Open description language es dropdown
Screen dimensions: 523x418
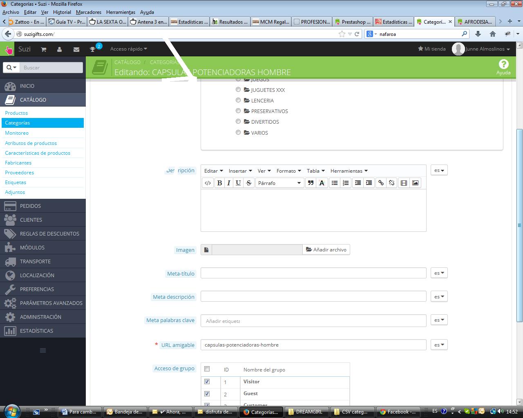tap(439, 170)
